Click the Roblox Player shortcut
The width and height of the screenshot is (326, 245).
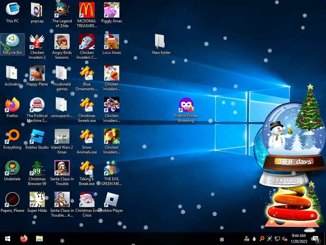[112, 202]
